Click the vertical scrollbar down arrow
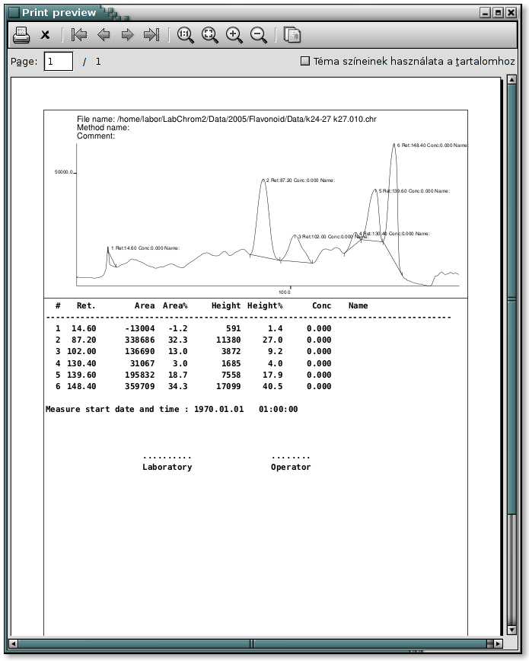 [x=511, y=630]
